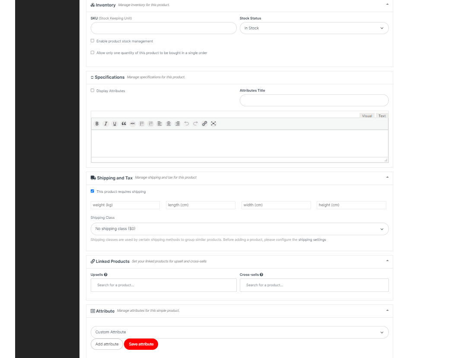The image size is (461, 358).
Task: Insert a numbered list
Action: (x=151, y=124)
